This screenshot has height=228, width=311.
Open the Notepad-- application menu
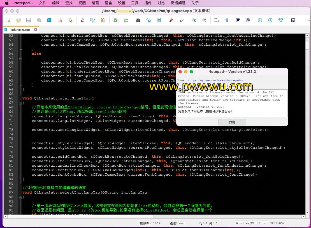[x=24, y=3]
